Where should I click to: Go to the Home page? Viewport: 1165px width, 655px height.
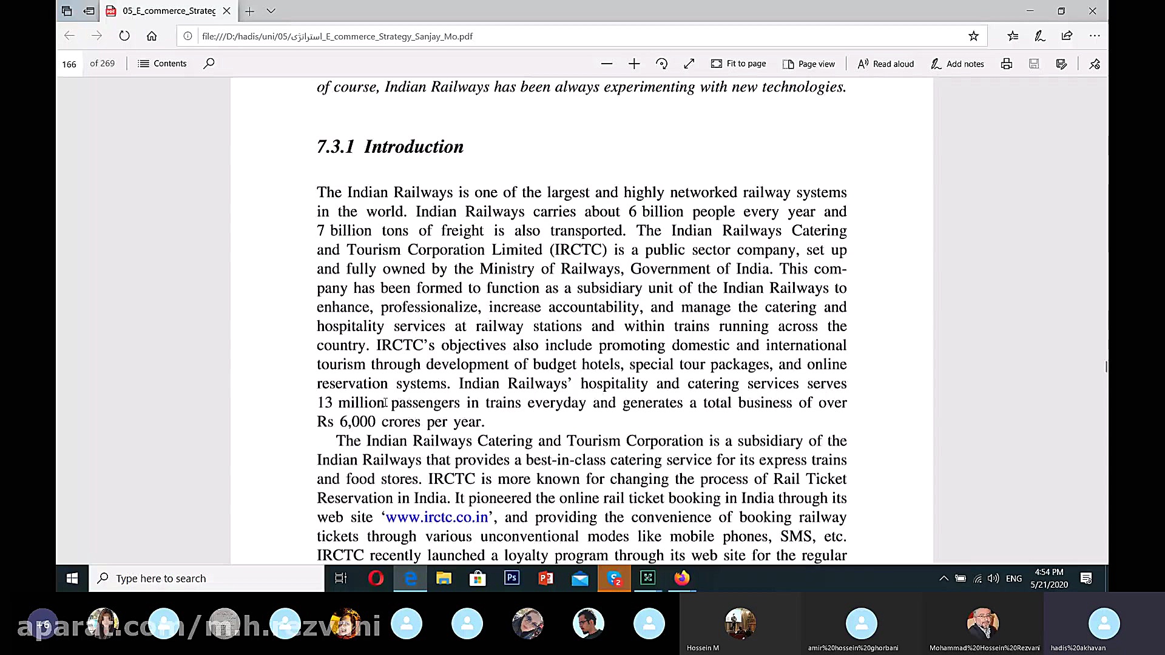(x=152, y=36)
